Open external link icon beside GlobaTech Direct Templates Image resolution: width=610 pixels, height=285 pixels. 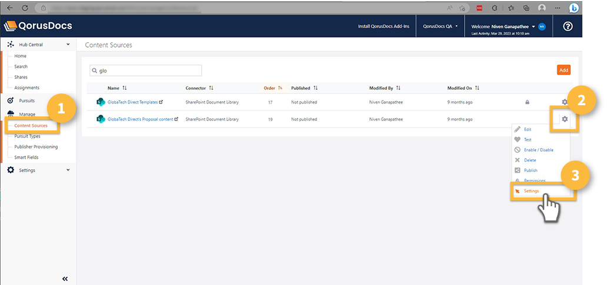[161, 102]
